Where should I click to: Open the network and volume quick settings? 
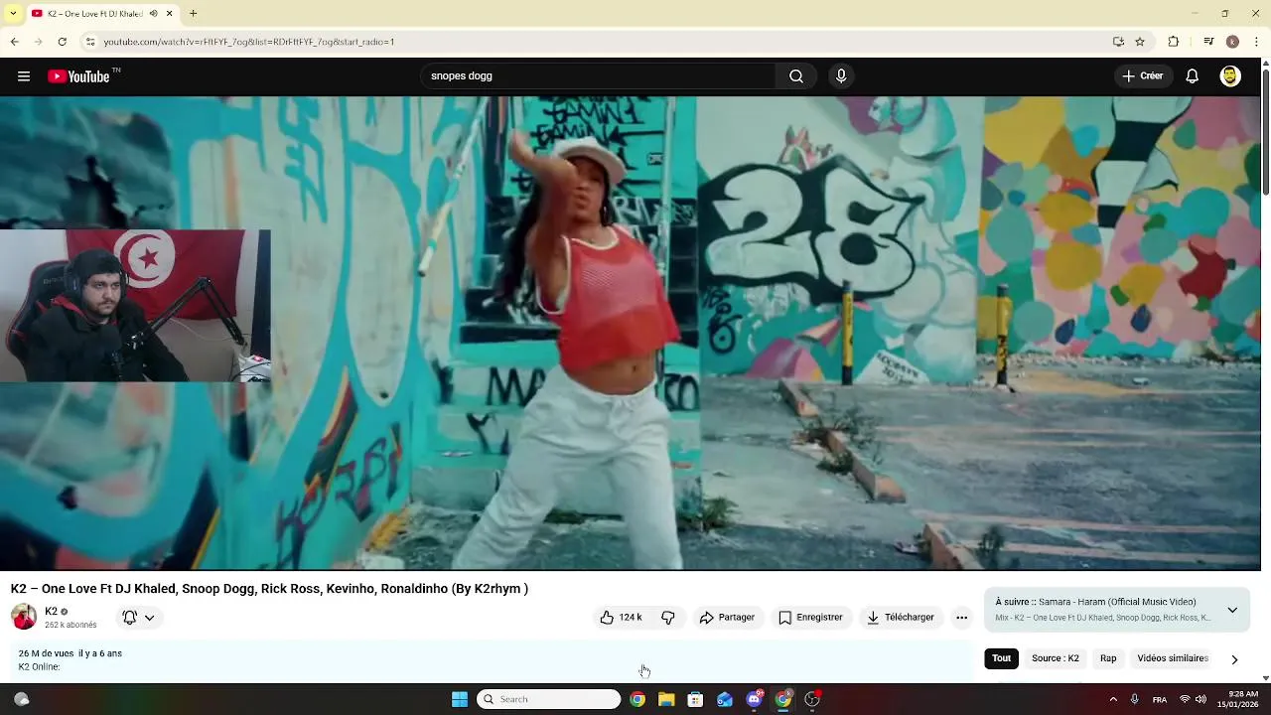coord(1193,699)
